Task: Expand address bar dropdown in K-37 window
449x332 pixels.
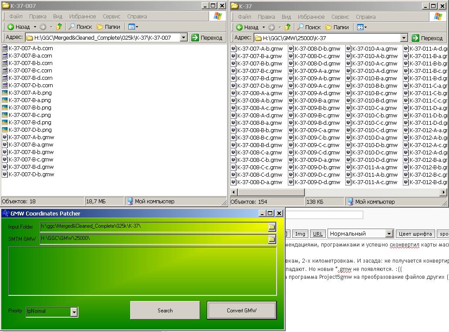Action: pyautogui.click(x=404, y=38)
